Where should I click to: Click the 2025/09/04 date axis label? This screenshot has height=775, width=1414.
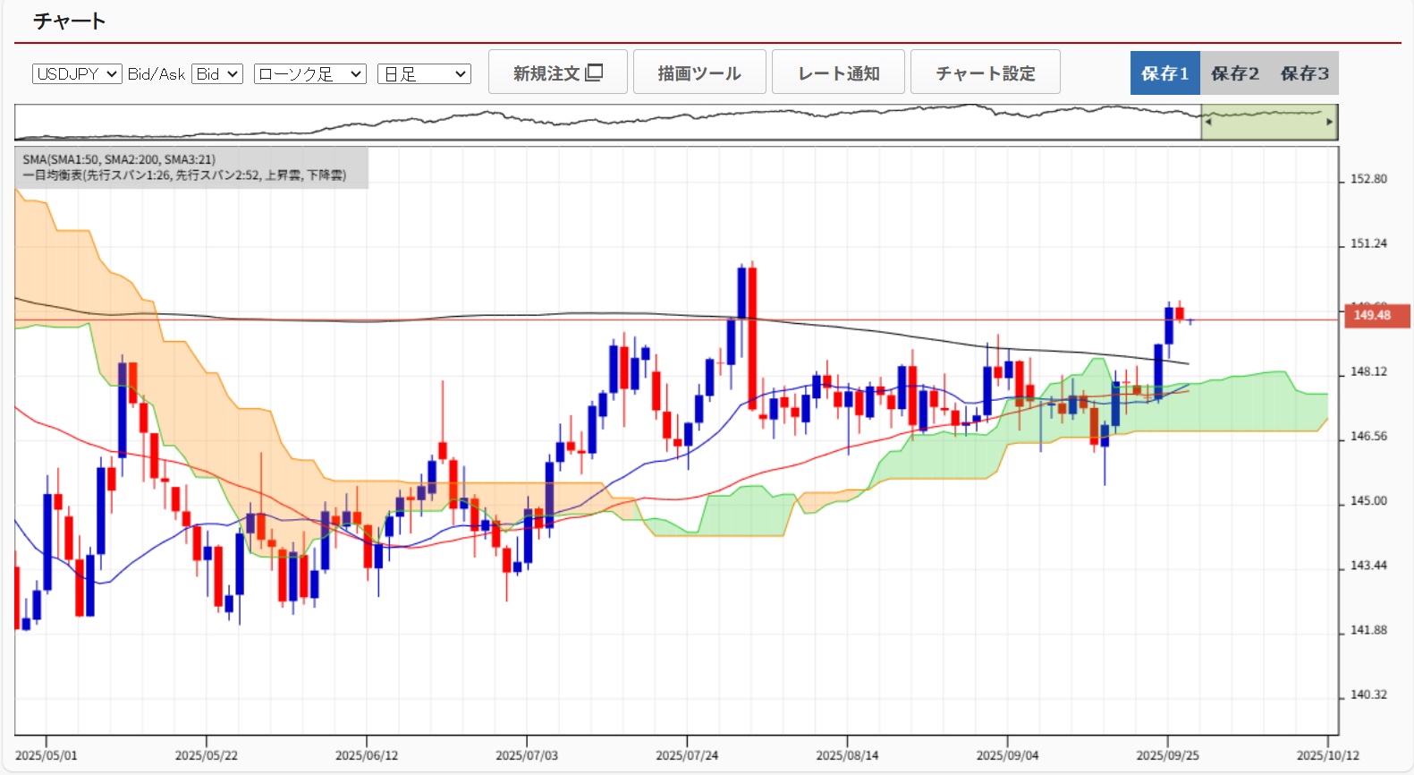(1007, 755)
